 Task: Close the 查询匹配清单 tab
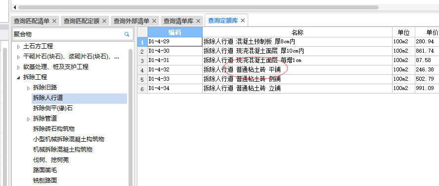[x=54, y=21]
